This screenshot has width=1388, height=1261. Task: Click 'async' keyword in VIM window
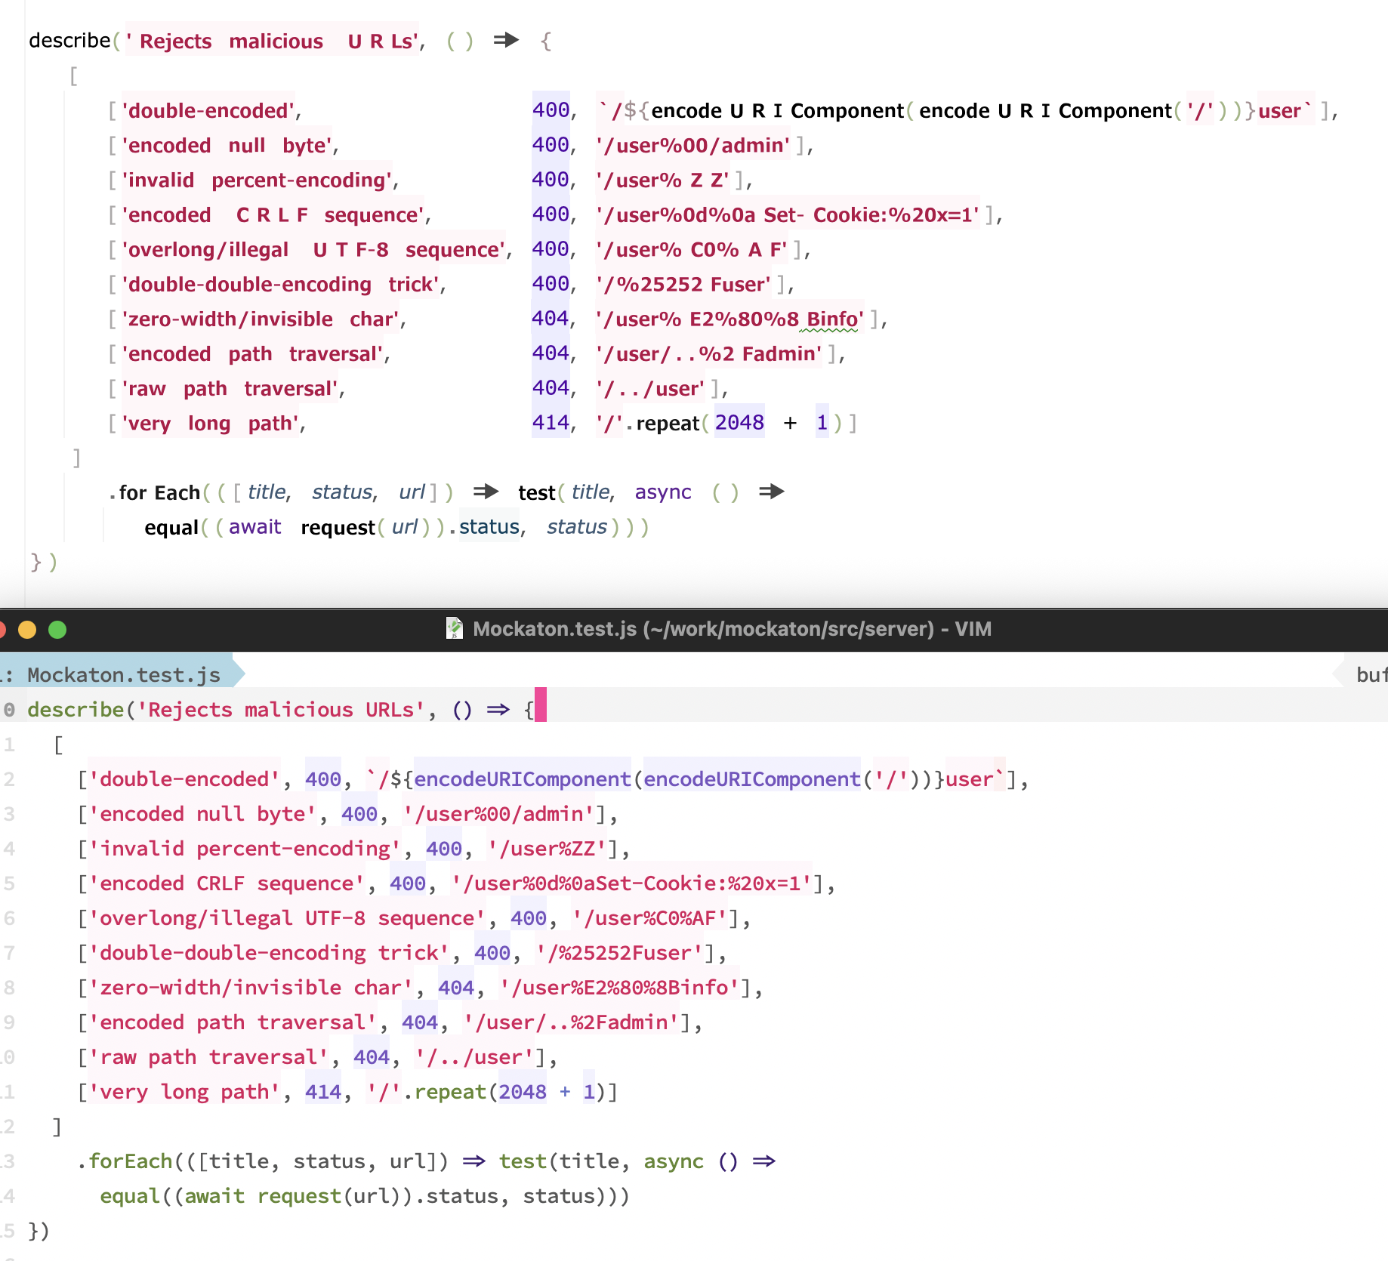click(674, 1161)
